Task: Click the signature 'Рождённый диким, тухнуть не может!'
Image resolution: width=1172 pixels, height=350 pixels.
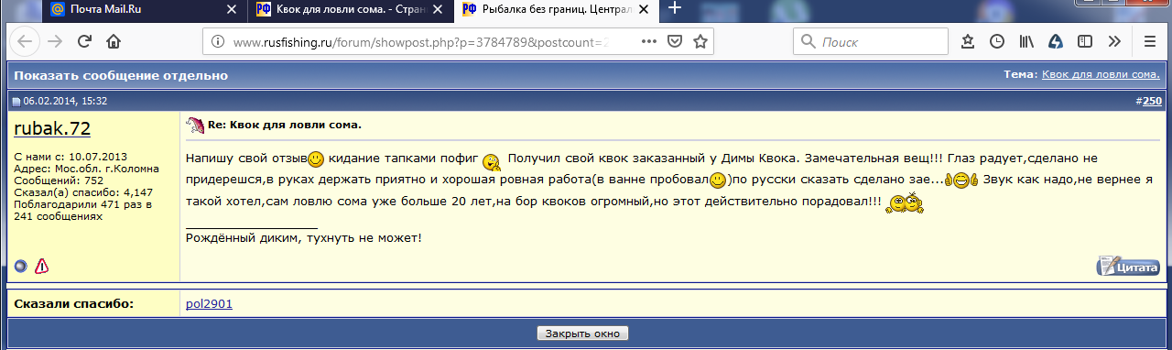Action: click(x=303, y=238)
